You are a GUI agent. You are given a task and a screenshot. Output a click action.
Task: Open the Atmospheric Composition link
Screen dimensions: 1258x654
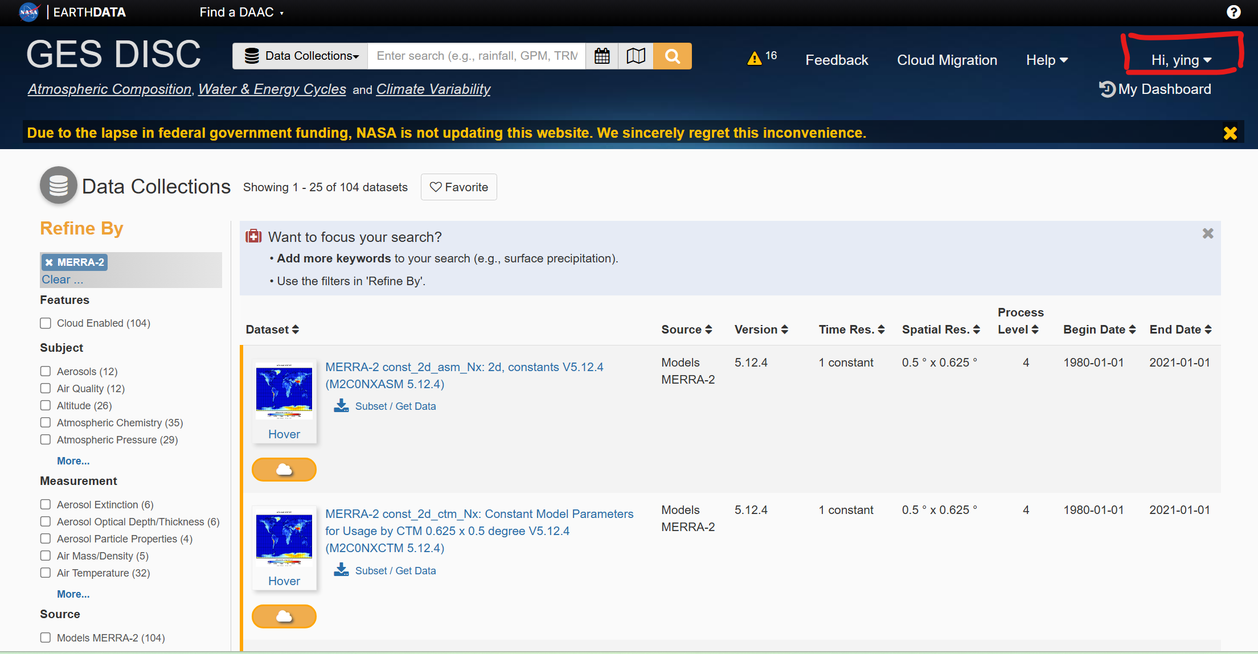coord(110,89)
